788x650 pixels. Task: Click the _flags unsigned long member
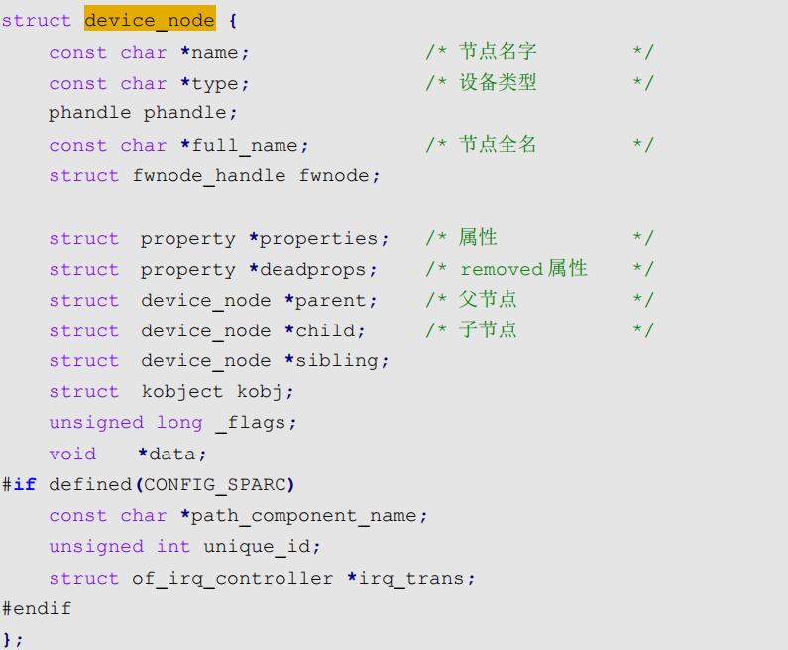click(257, 423)
